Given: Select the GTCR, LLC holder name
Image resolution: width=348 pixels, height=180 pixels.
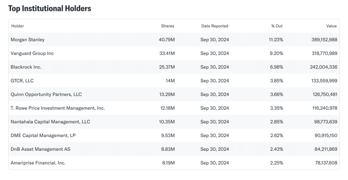Looking at the screenshot, I should point(22,81).
